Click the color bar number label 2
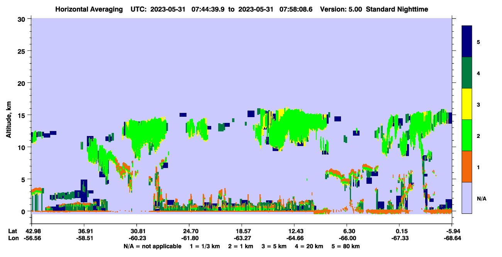Image resolution: width=502 pixels, height=257 pixels. (478, 136)
